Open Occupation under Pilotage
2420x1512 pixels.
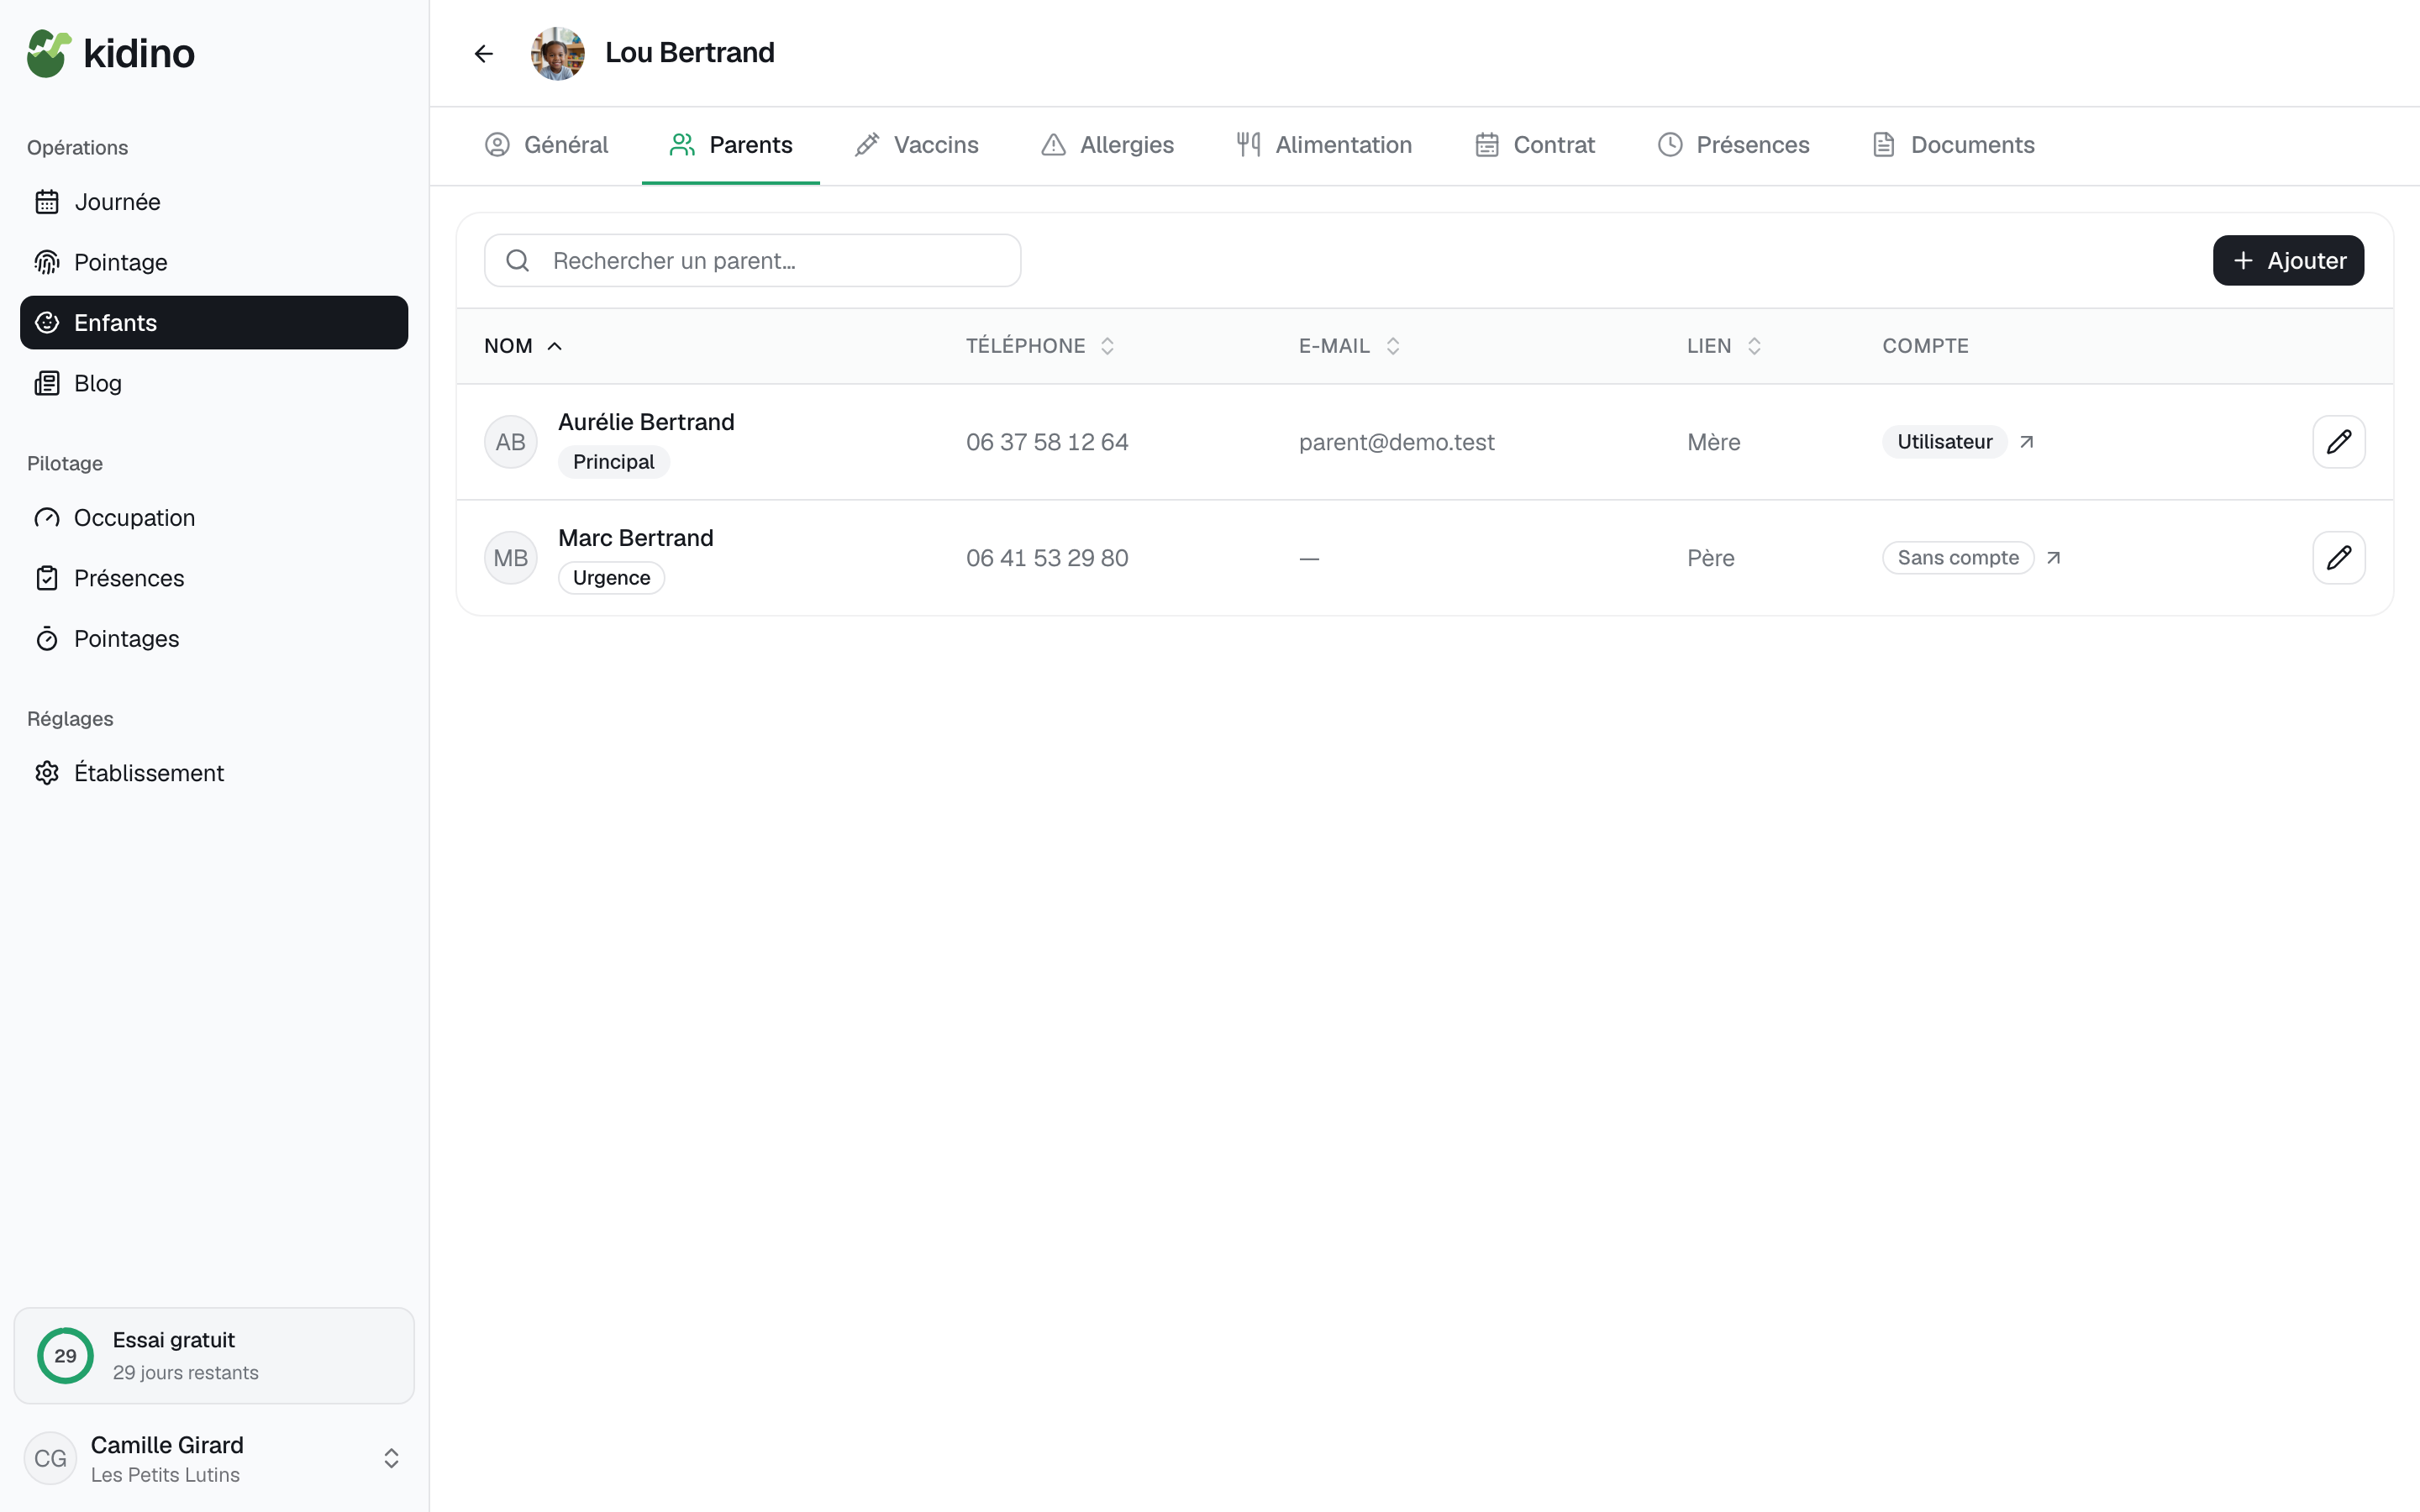tap(214, 518)
